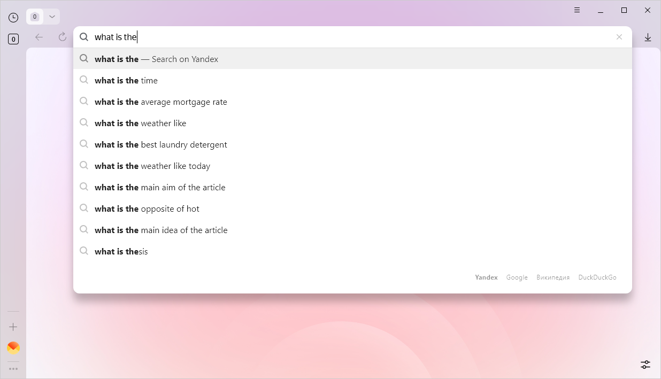Open the history clock icon in sidebar
Viewport: 661px width, 379px height.
(x=13, y=17)
